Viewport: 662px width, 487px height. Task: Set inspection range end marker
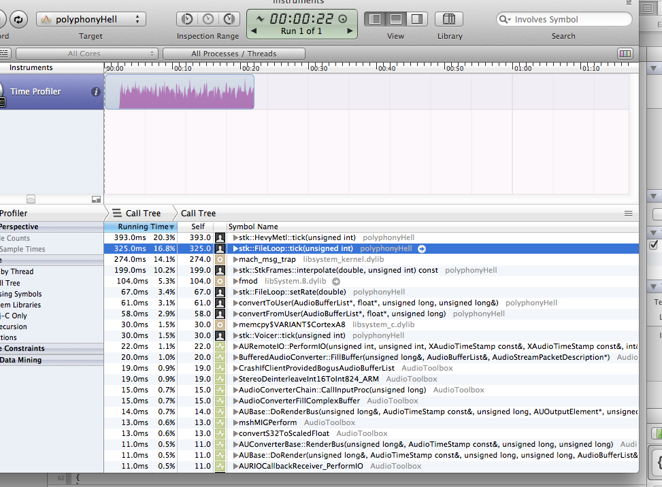(231, 20)
